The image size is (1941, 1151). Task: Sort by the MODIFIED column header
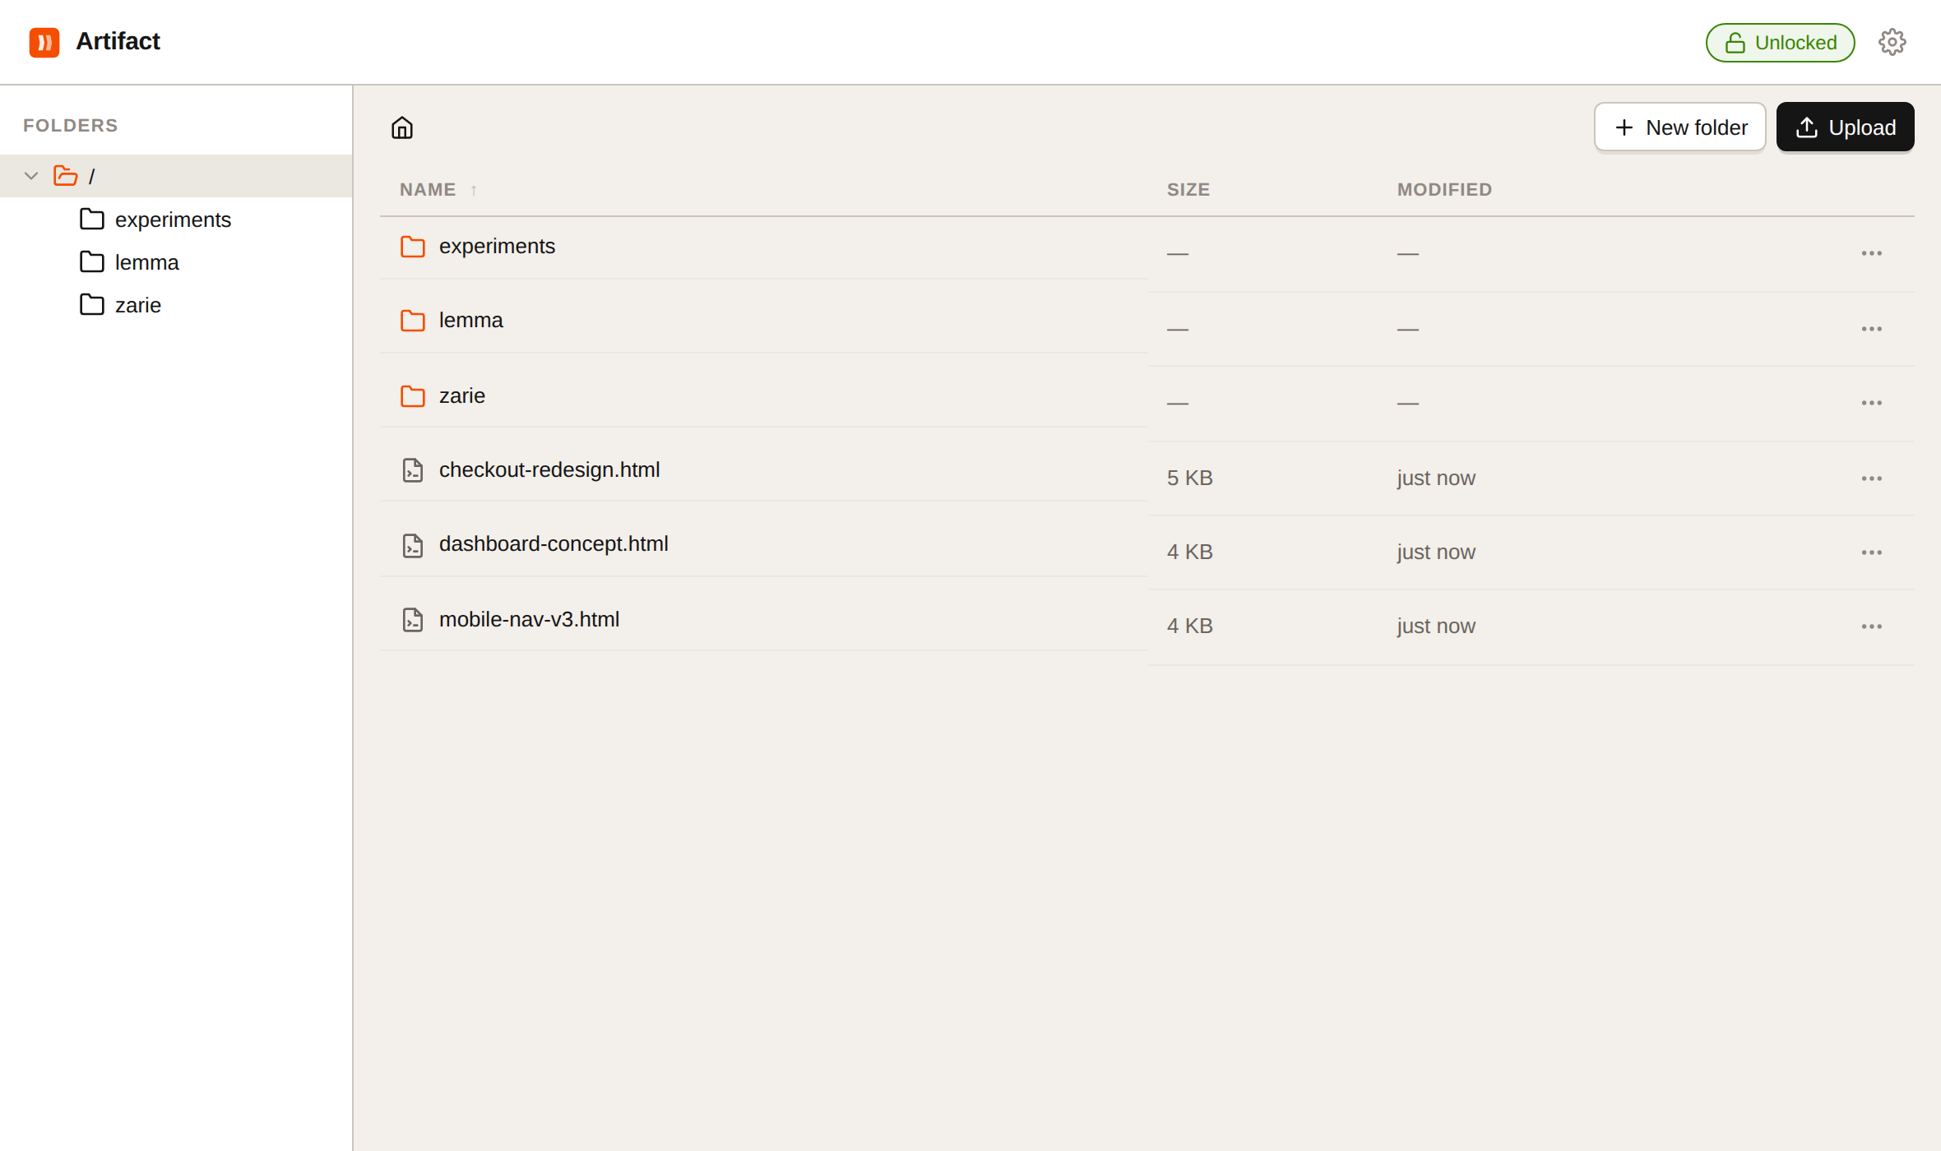click(1444, 190)
